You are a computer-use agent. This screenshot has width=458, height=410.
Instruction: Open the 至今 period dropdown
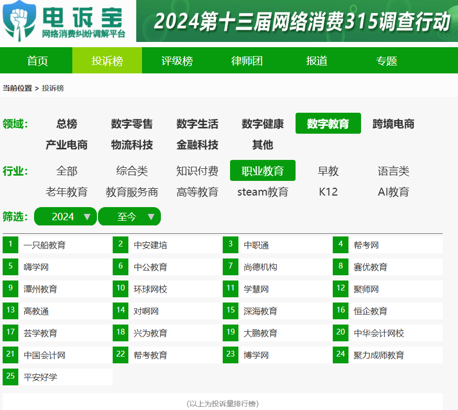(x=129, y=217)
